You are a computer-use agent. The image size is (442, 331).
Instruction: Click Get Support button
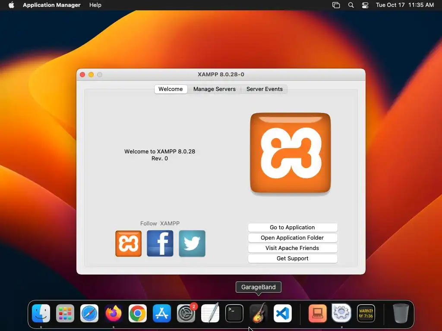tap(293, 259)
